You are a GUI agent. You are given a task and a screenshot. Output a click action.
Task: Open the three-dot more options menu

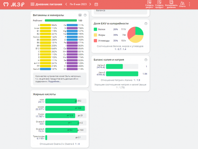tap(190, 4)
